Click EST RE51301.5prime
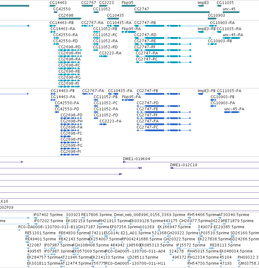This screenshot has width=259, height=268. point(40,233)
